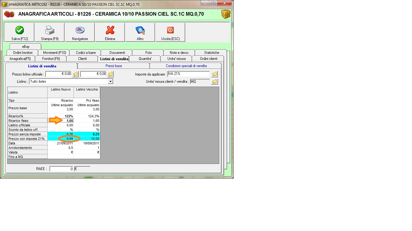Open folder lookup for Imposte da applicare
The height and width of the screenshot is (231, 412).
pos(214,74)
